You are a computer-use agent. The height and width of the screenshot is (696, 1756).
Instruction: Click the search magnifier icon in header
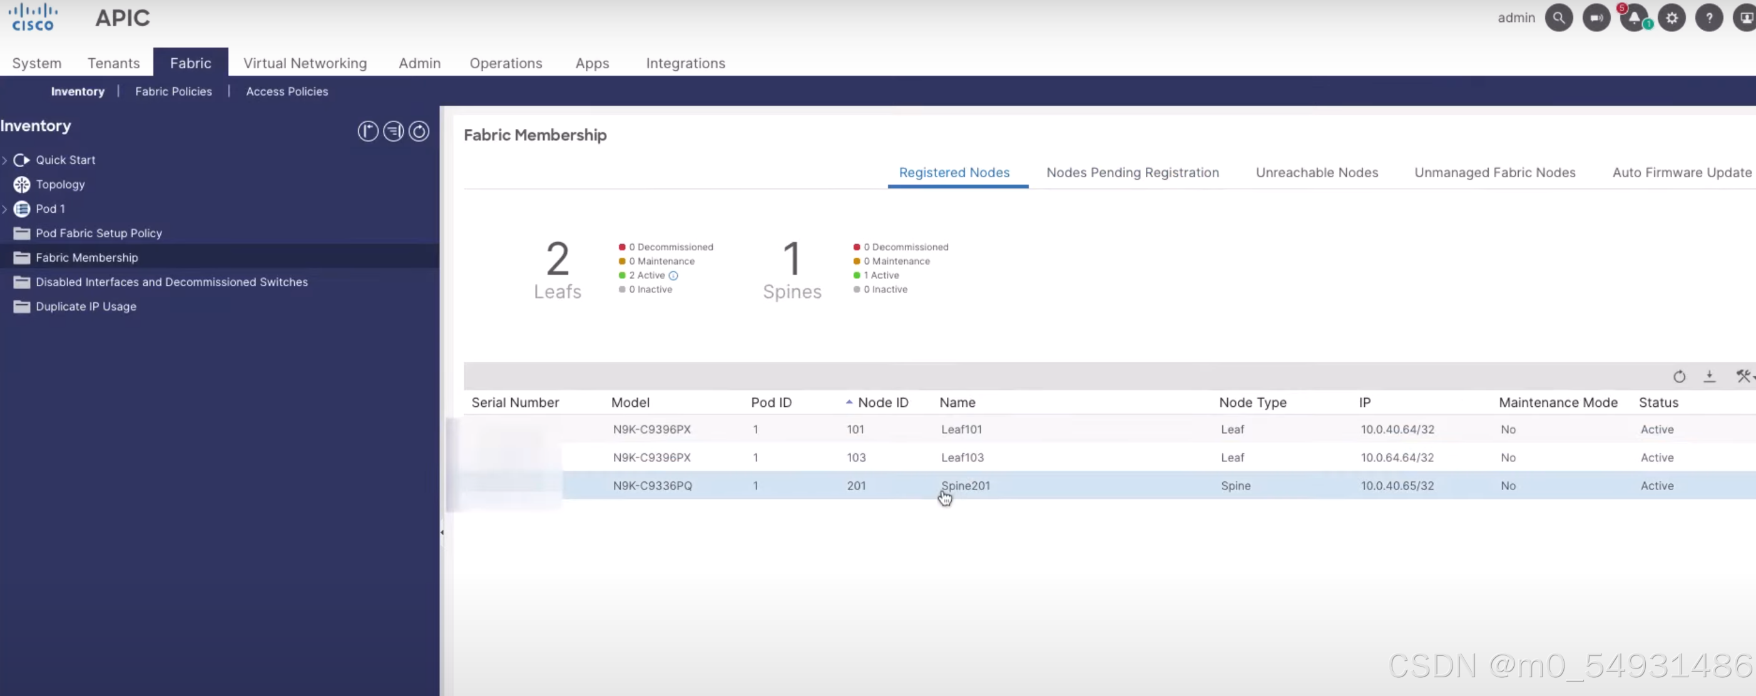pyautogui.click(x=1558, y=18)
